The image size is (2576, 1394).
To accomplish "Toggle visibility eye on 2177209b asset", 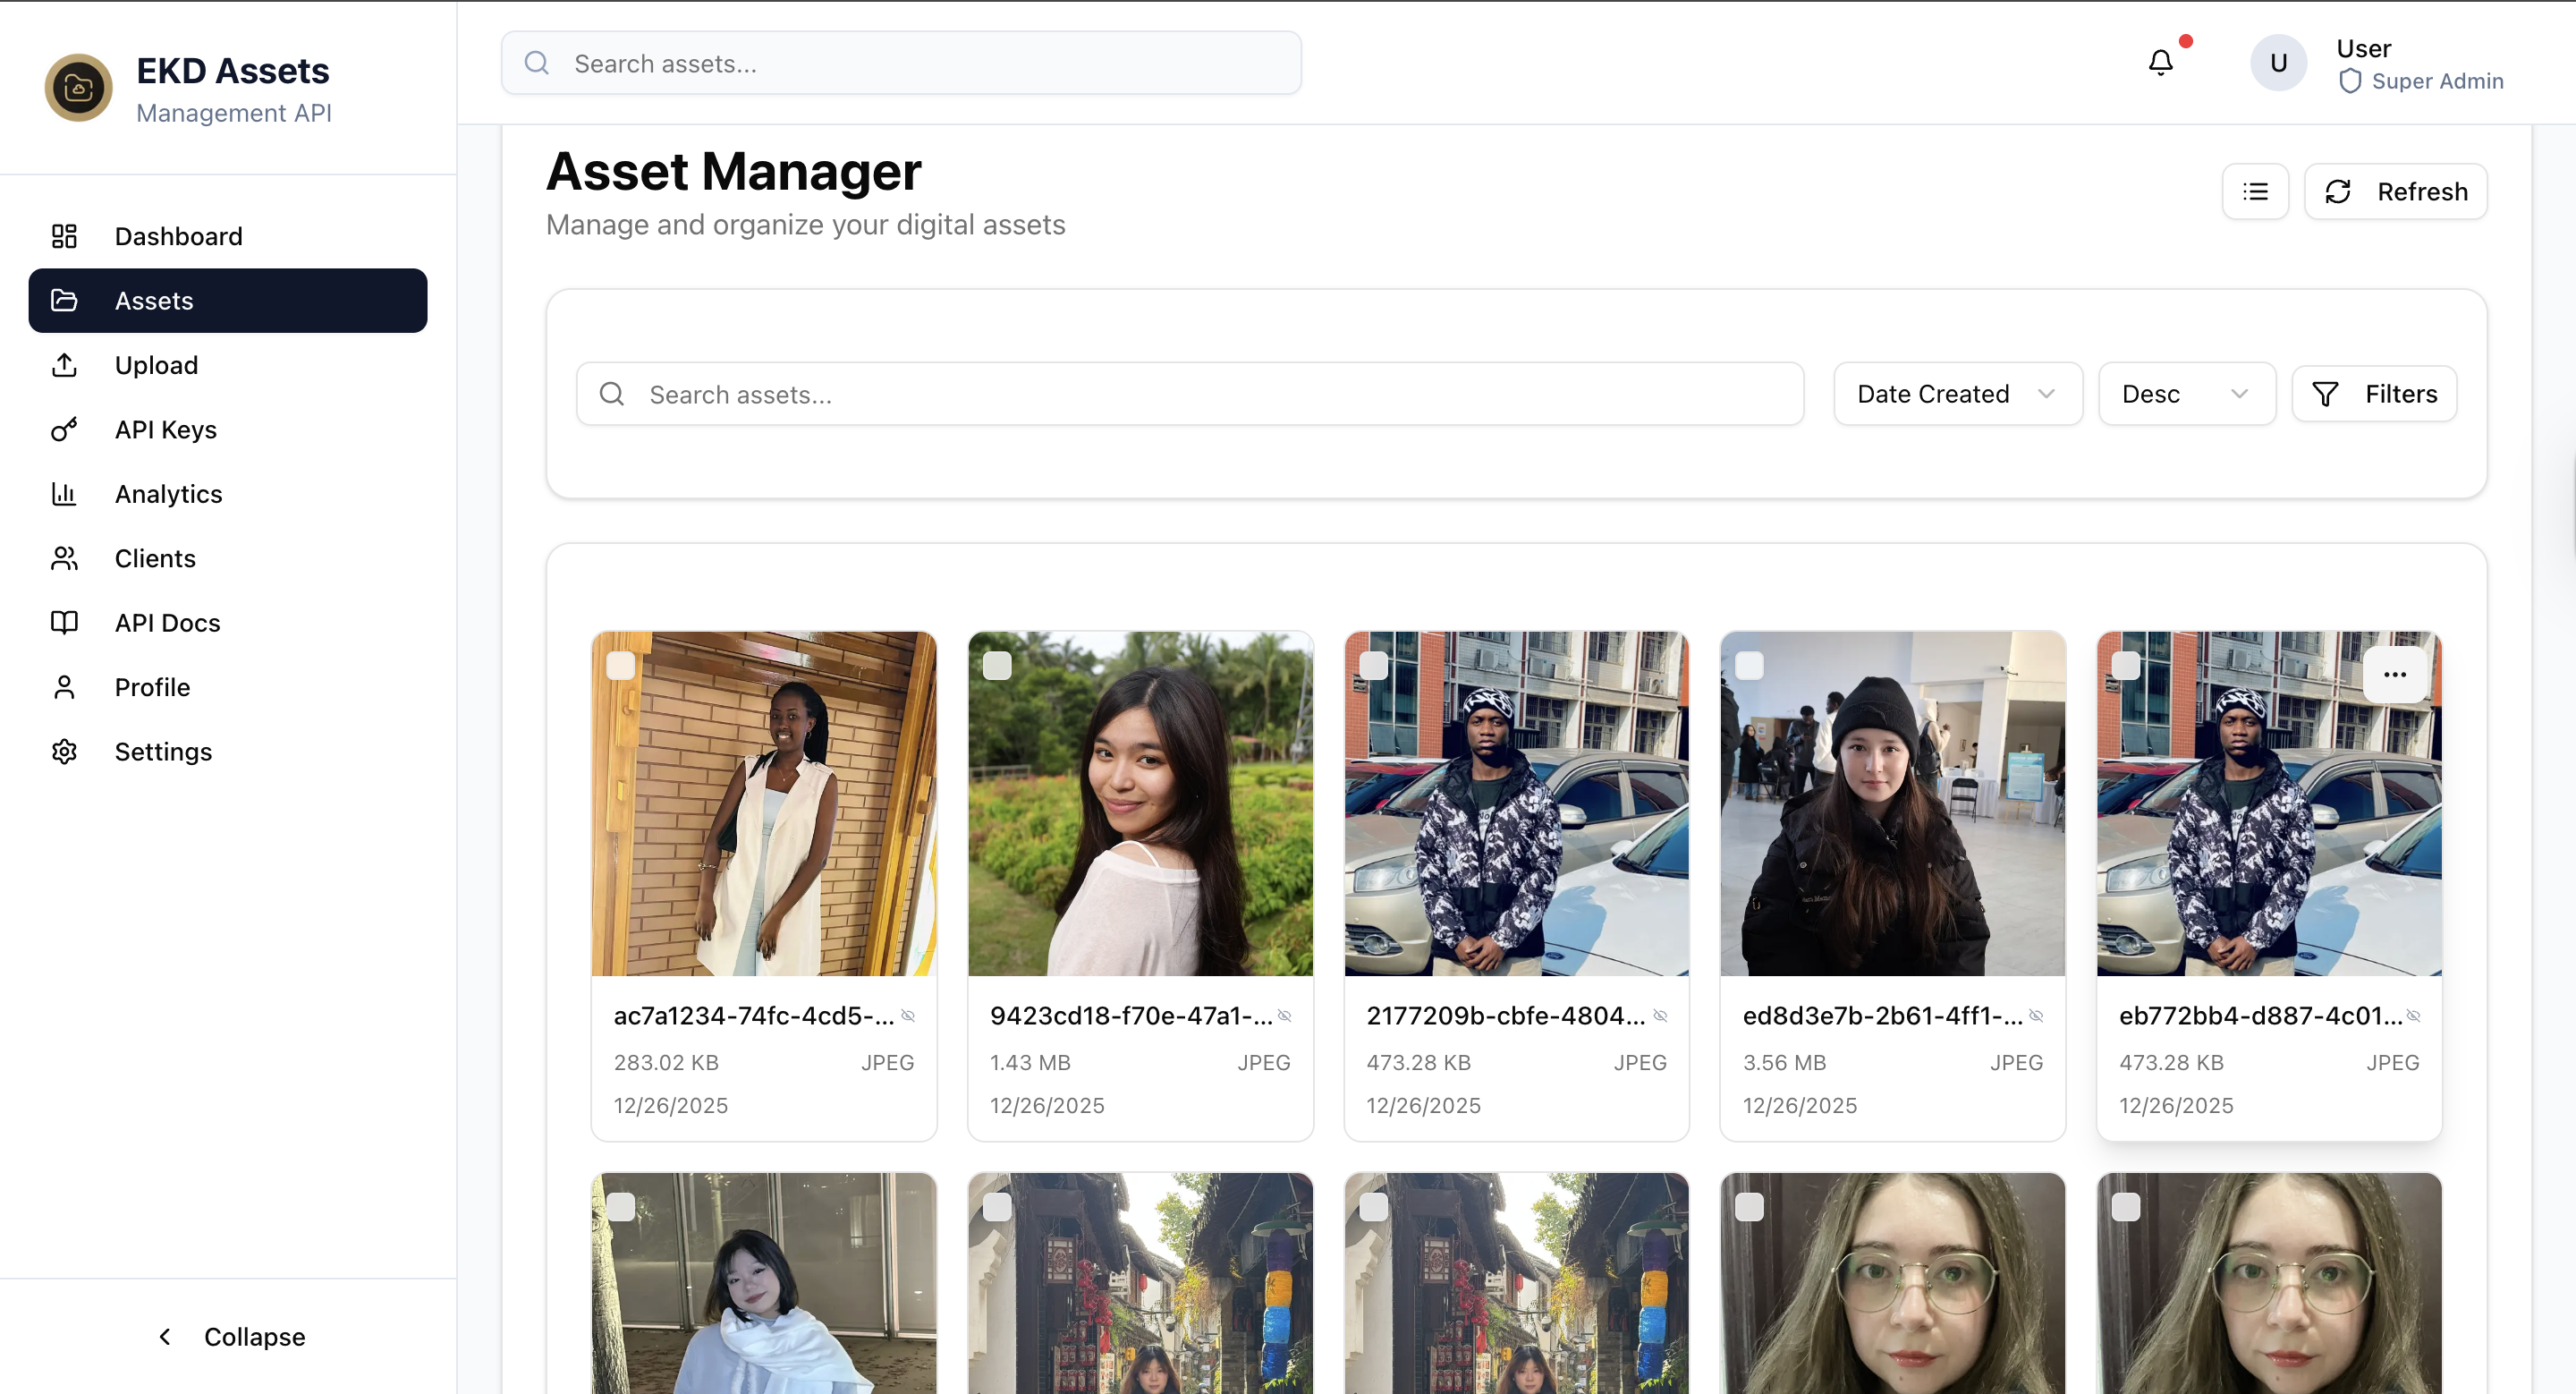I will point(1660,1016).
